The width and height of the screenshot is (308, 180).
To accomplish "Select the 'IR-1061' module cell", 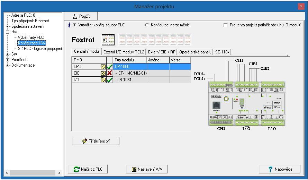I will tap(130, 79).
